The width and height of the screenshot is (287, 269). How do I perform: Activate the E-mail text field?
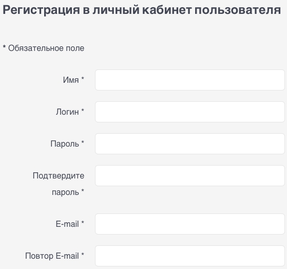pos(190,224)
